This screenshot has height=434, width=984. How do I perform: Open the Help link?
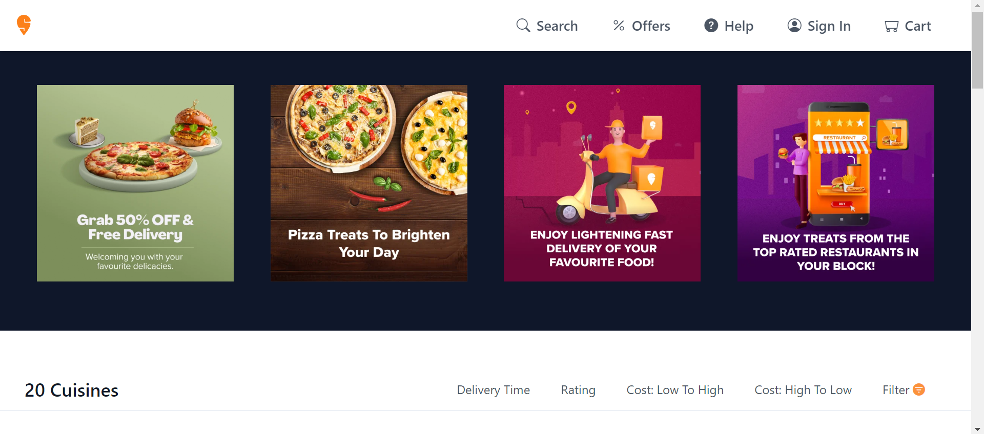[729, 26]
